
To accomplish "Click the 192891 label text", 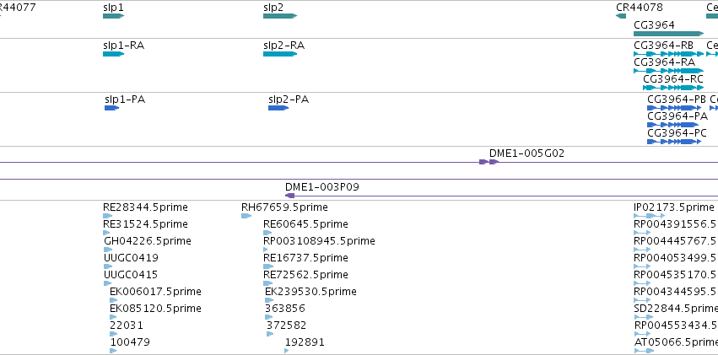I will (x=305, y=342).
